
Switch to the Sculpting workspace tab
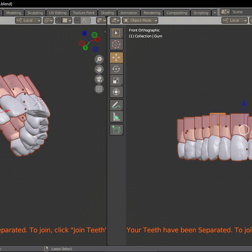point(35,13)
